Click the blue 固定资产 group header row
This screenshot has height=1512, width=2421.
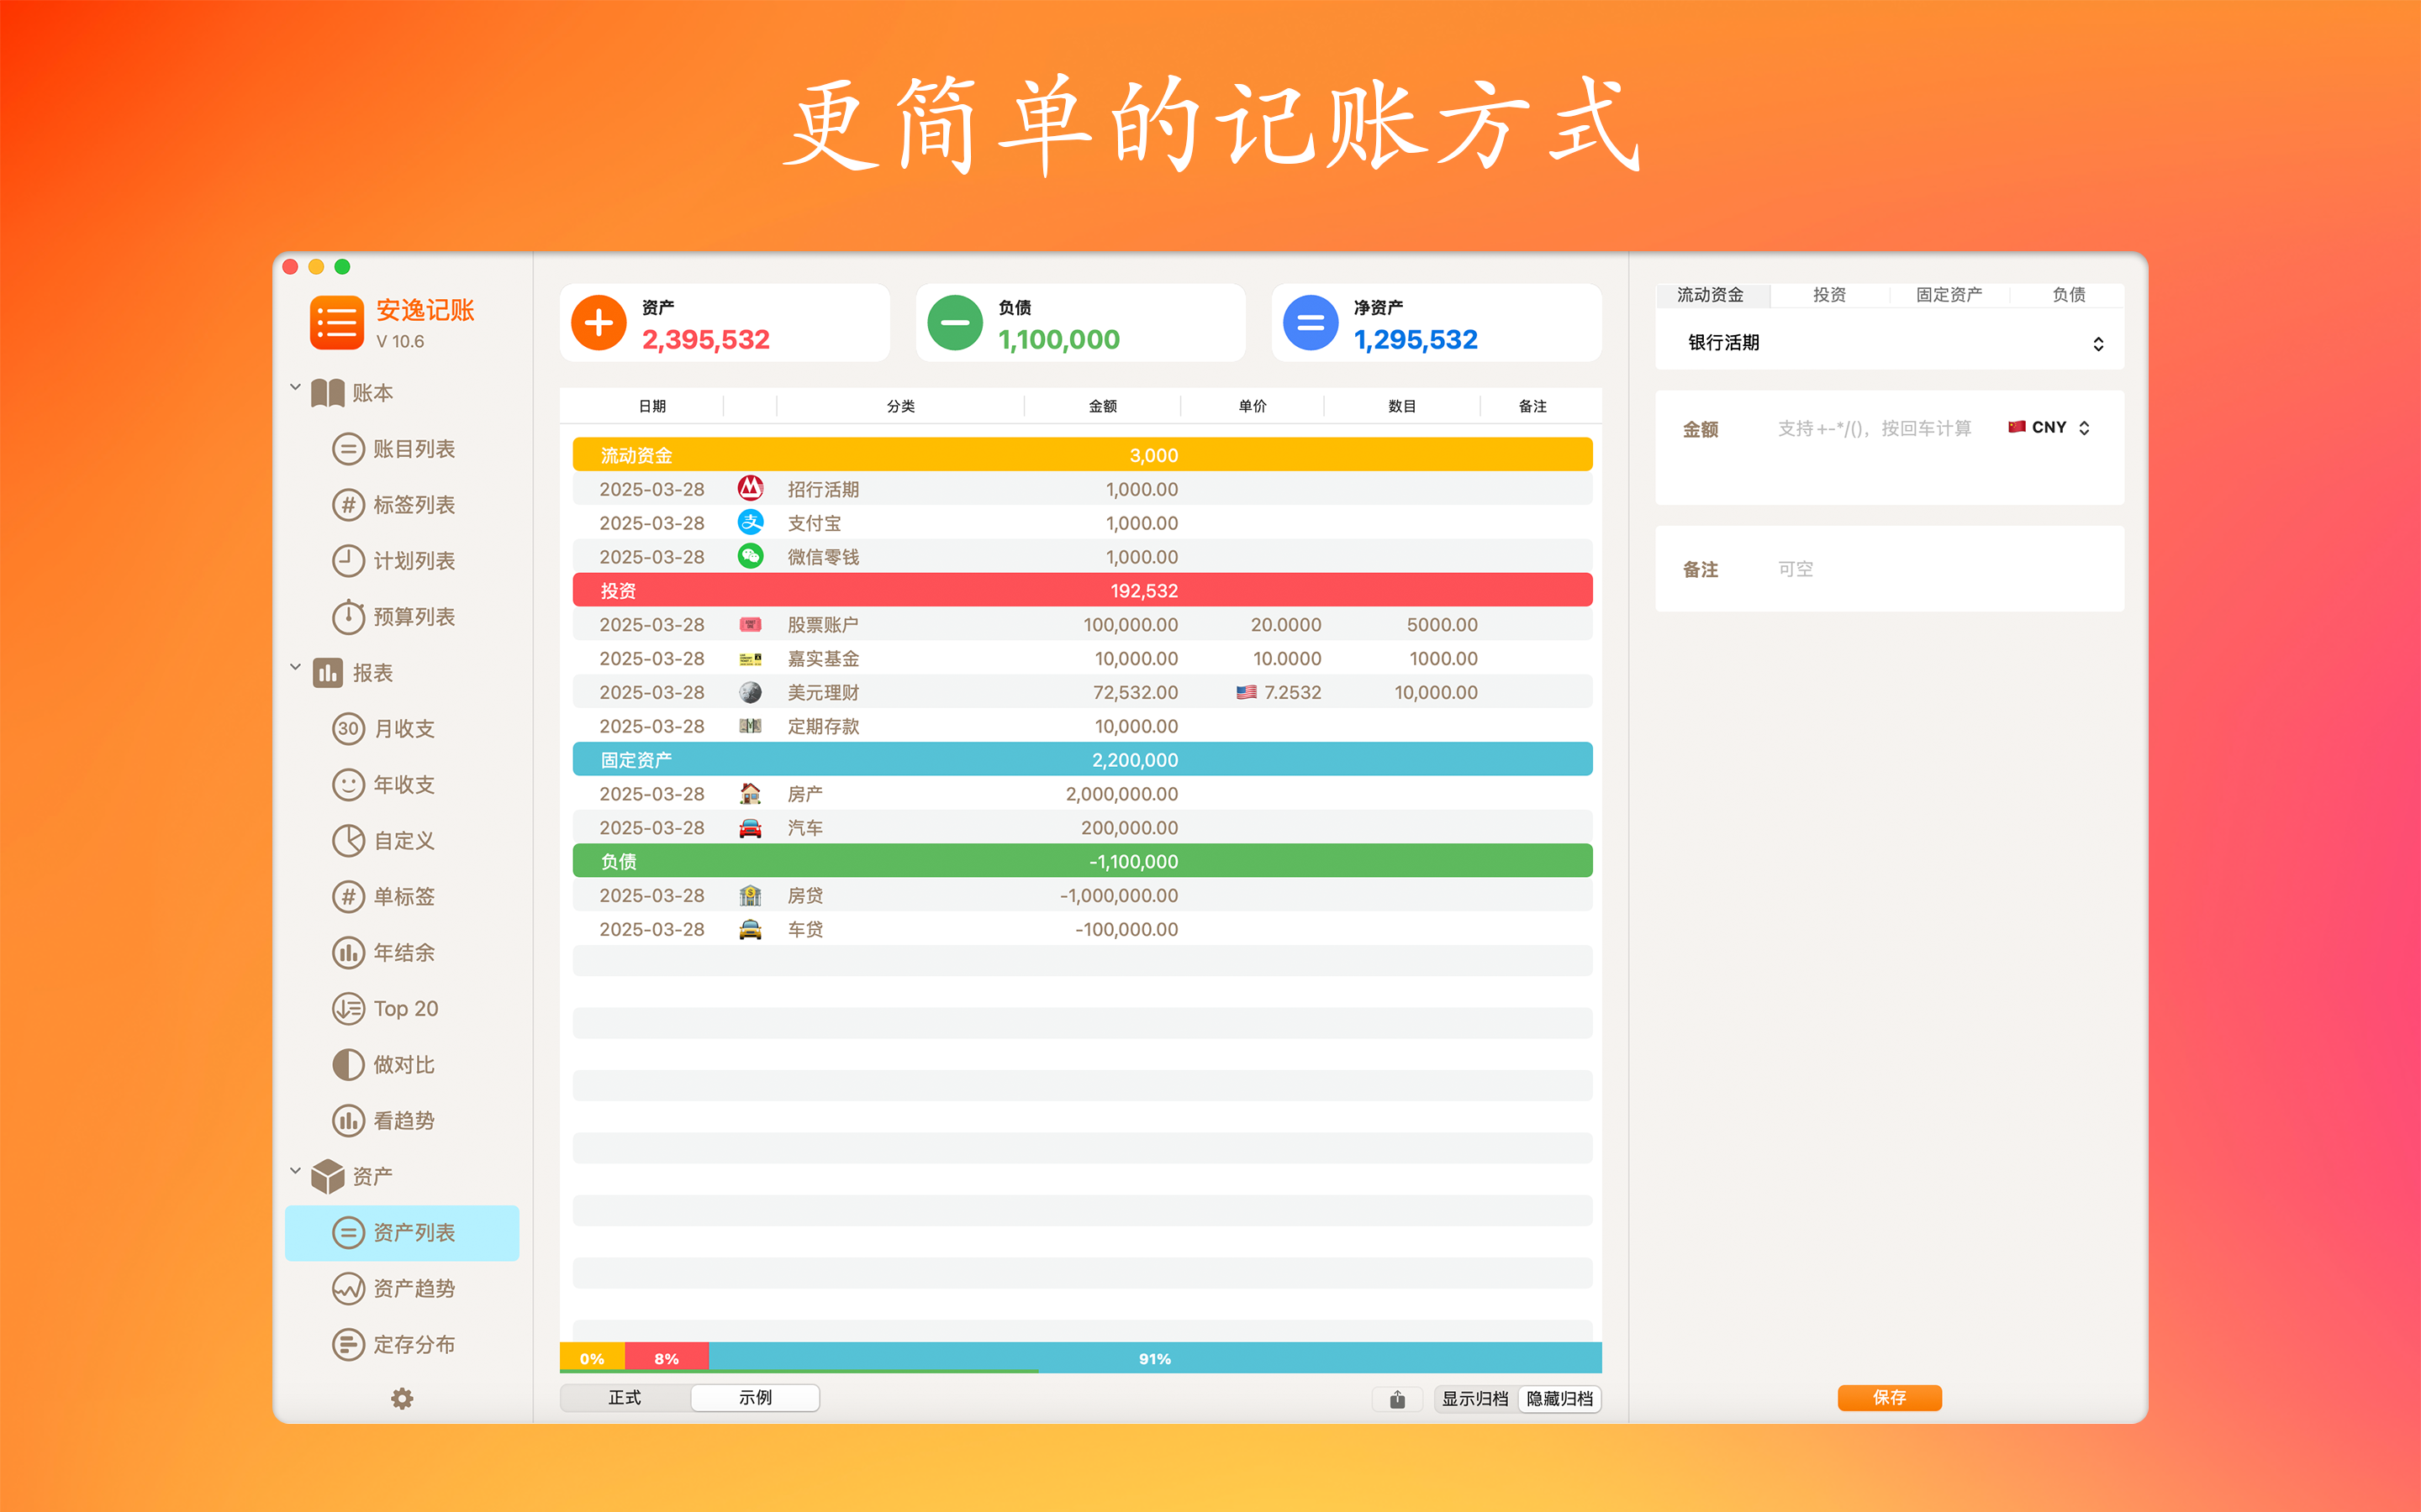1083,760
